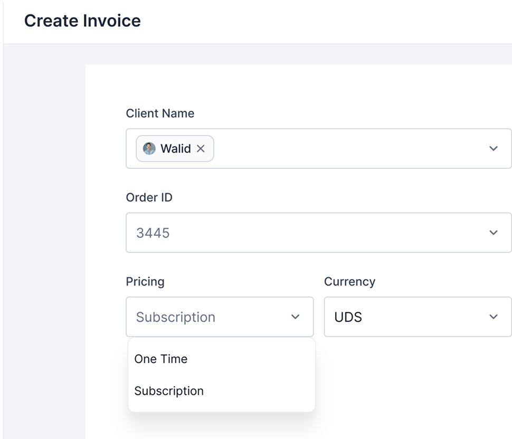Click the Order ID field showing 3445

(319, 233)
